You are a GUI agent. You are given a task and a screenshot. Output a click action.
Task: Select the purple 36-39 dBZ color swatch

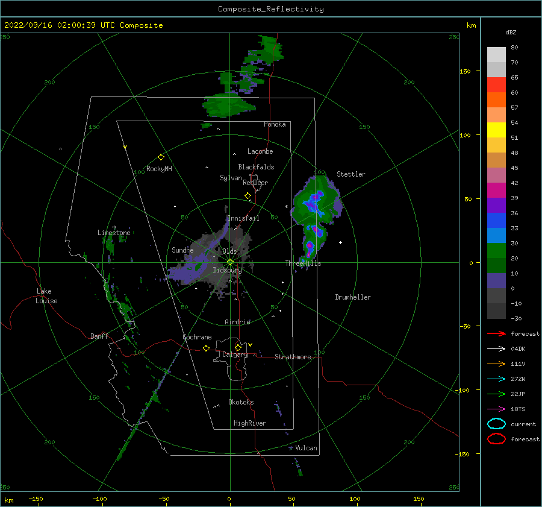pos(496,205)
